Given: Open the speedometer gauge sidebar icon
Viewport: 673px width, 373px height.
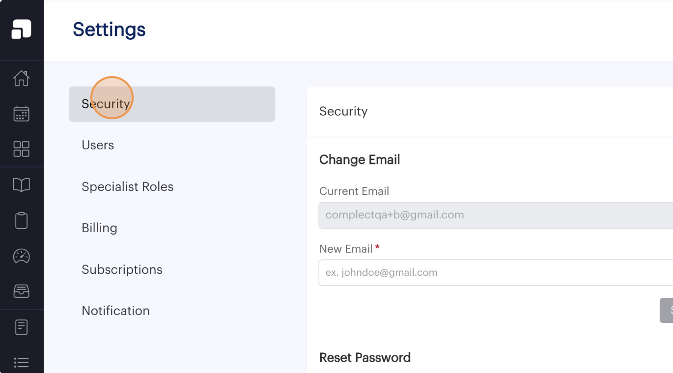Looking at the screenshot, I should coord(22,256).
